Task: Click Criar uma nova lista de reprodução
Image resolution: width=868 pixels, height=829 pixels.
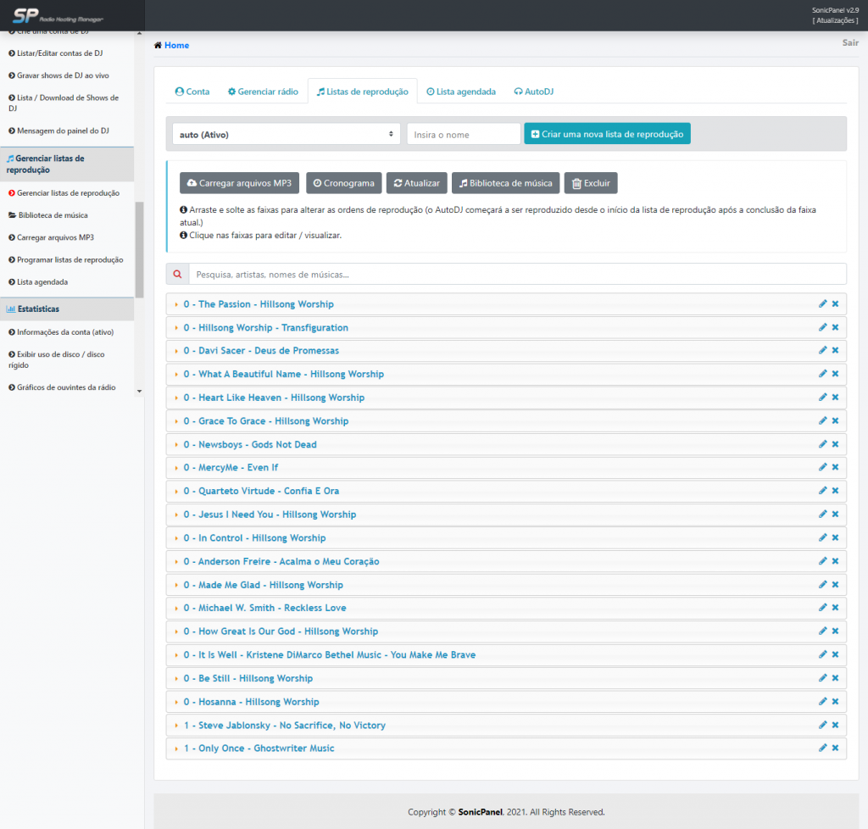Action: click(607, 134)
